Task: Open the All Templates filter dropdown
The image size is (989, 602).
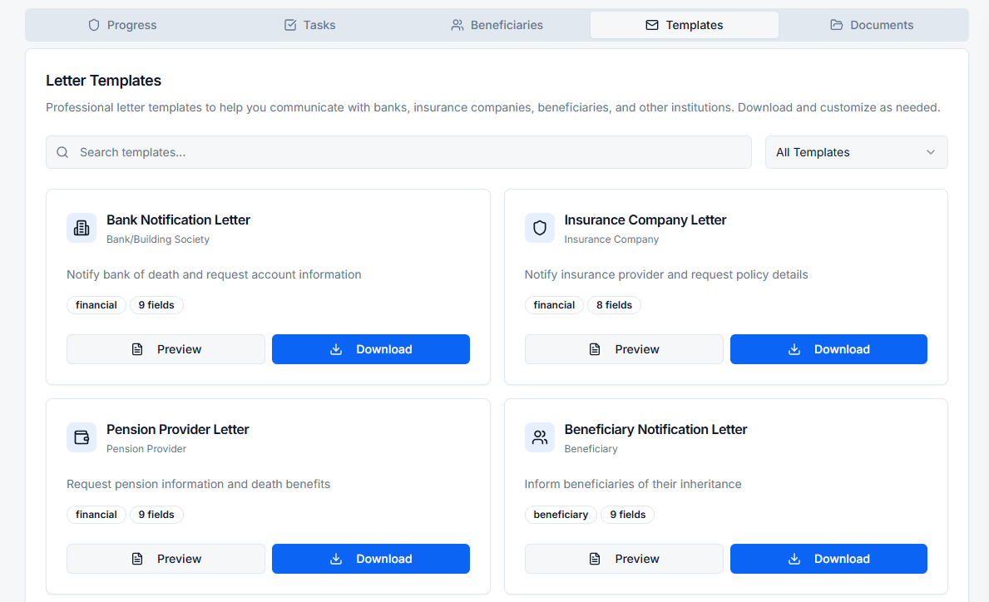Action: pos(856,152)
